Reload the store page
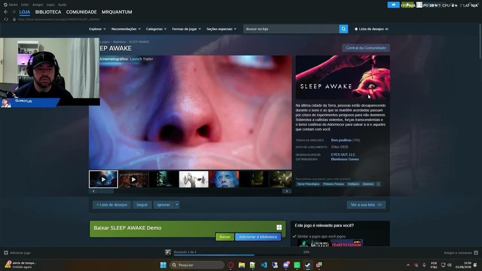Screen dimensions: 482x271 [x=6, y=19]
